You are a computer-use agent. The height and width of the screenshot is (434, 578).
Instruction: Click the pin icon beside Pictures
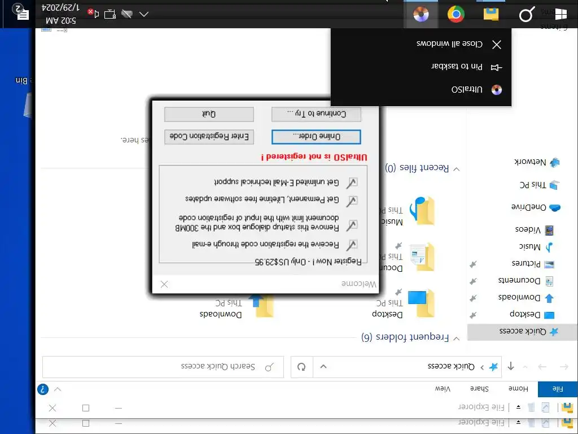click(474, 264)
